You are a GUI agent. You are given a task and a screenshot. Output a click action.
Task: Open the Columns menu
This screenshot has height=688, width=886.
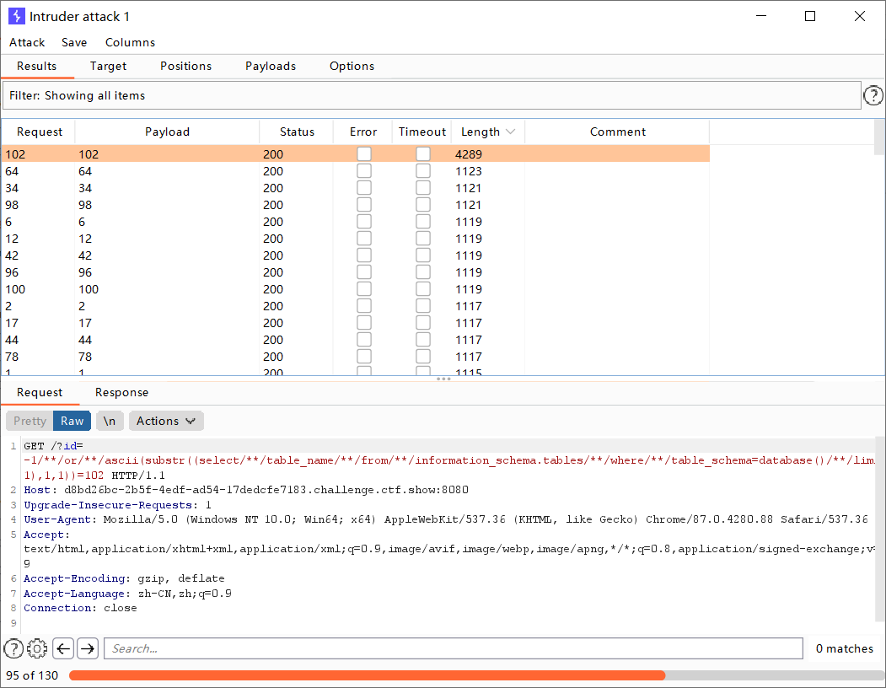point(130,42)
